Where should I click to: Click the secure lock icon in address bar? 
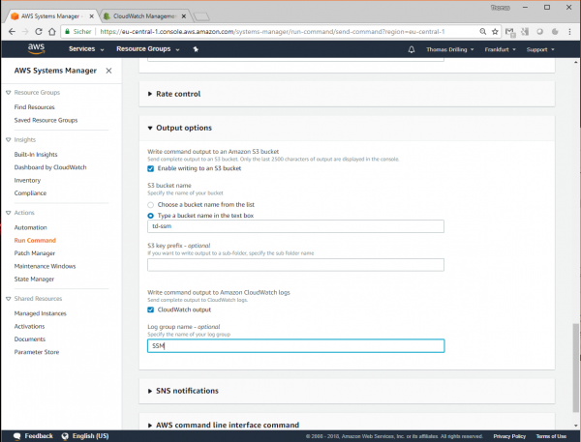[67, 32]
